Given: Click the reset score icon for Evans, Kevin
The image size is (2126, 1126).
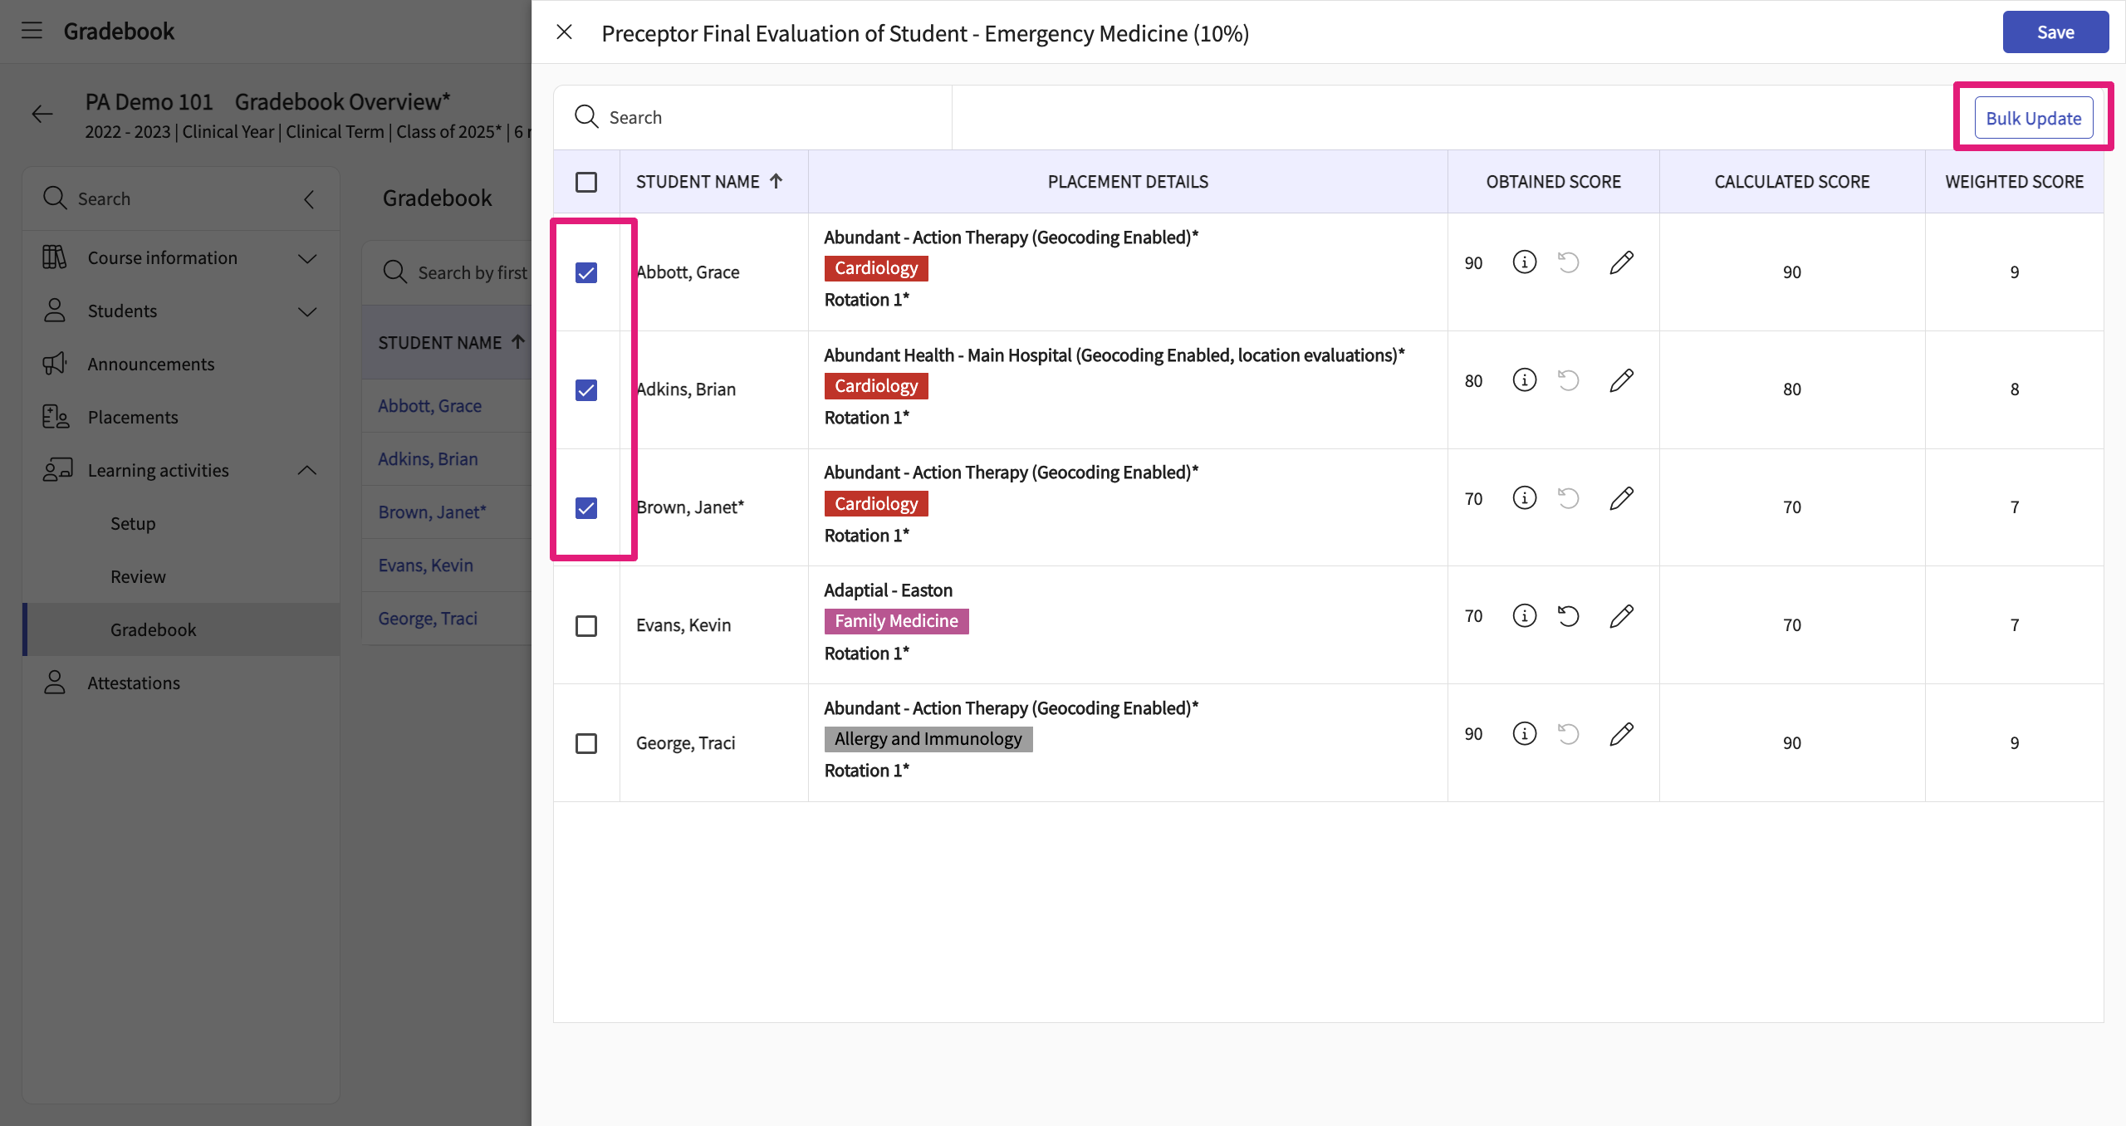Looking at the screenshot, I should point(1568,616).
